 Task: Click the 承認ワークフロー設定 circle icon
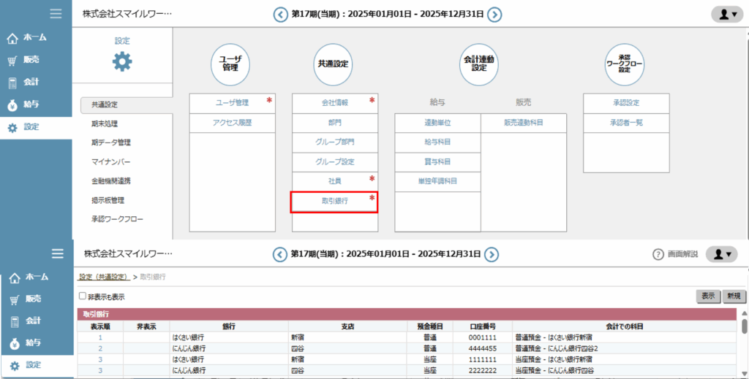click(x=624, y=65)
